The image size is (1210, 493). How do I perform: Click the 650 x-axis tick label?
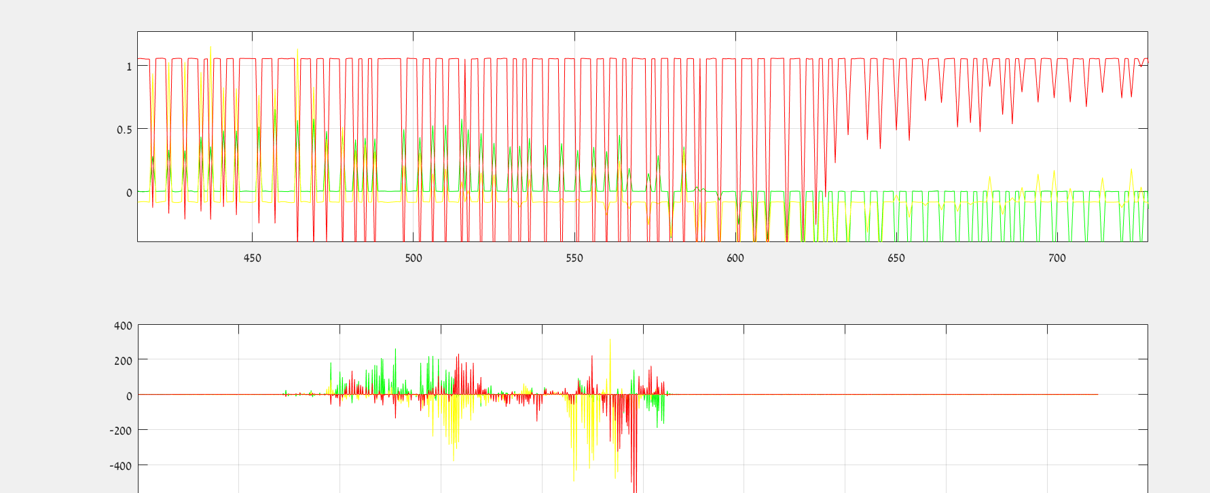[x=896, y=258]
